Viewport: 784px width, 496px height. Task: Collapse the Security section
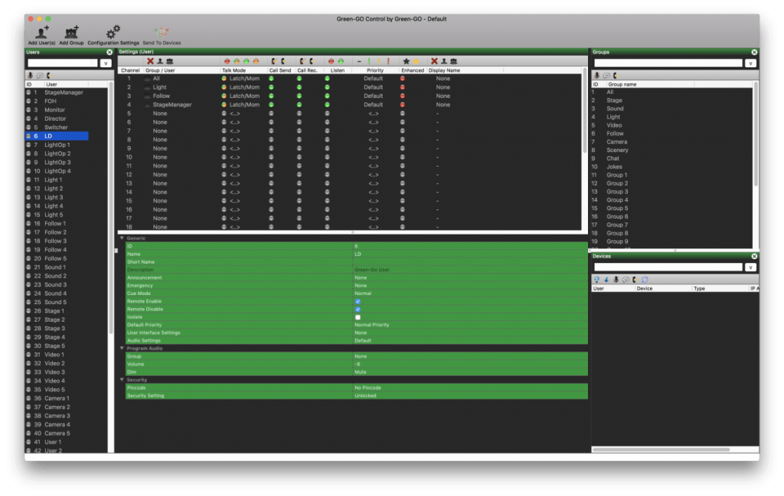[122, 380]
